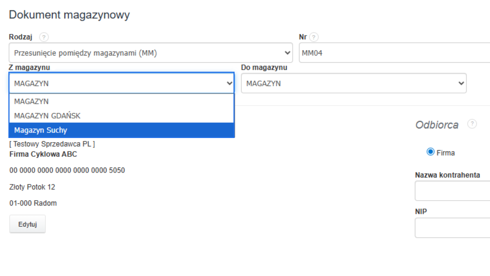Click the Firma Cyklowa ABC company name
The width and height of the screenshot is (490, 276).
[43, 154]
